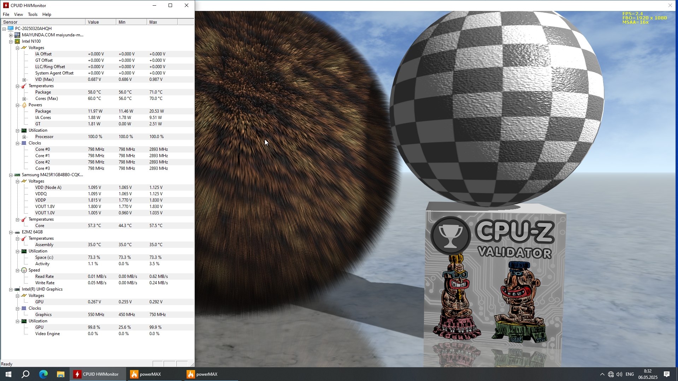The width and height of the screenshot is (678, 381).
Task: Click the CPU chip icon beside Intel N100
Action: click(17, 41)
